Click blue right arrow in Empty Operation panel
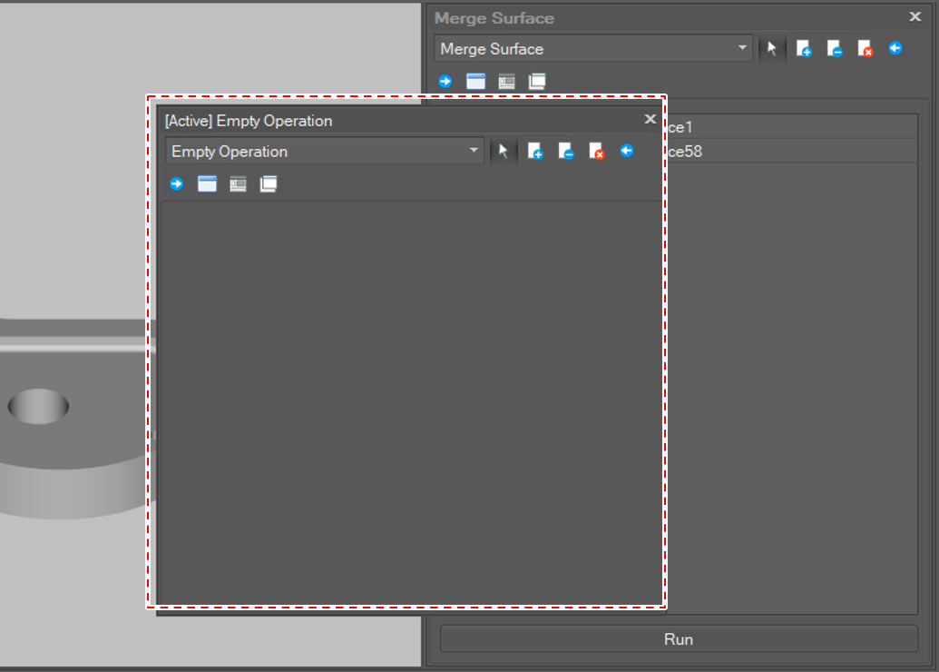939x672 pixels. coord(177,184)
